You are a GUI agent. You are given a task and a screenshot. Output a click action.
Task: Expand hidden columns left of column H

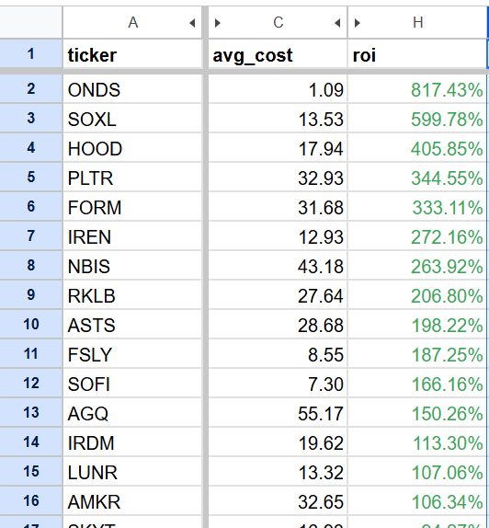pyautogui.click(x=358, y=23)
